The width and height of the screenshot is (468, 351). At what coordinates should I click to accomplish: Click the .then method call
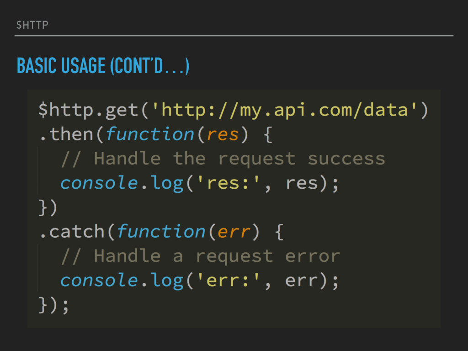click(67, 134)
